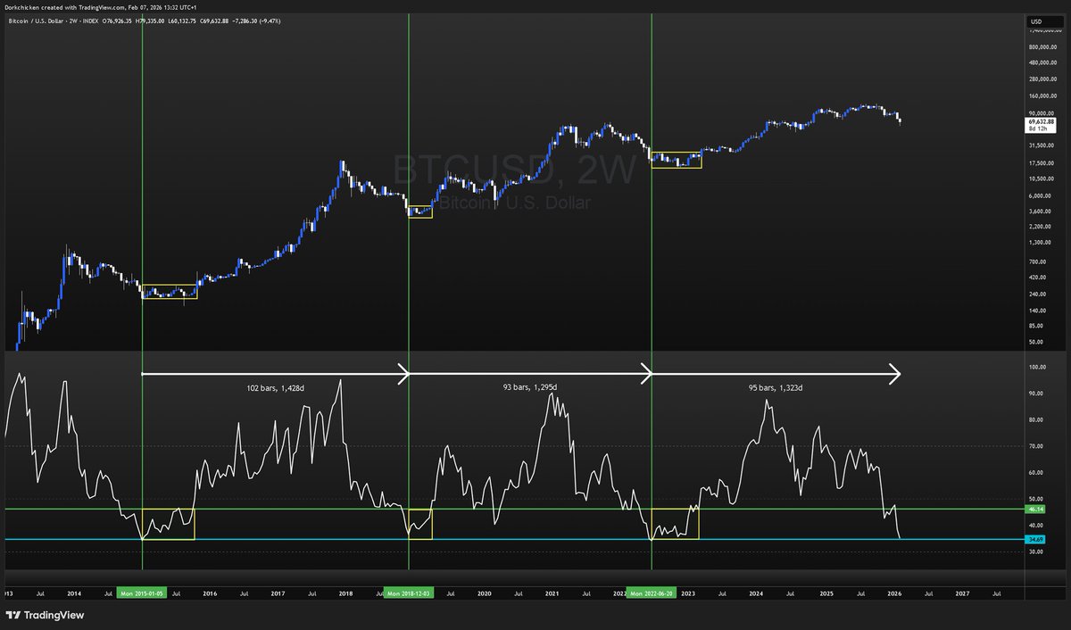
Task: Click the 2016 year label on time axis
Action: (210, 593)
